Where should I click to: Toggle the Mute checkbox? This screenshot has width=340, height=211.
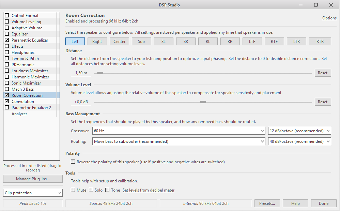click(73, 190)
